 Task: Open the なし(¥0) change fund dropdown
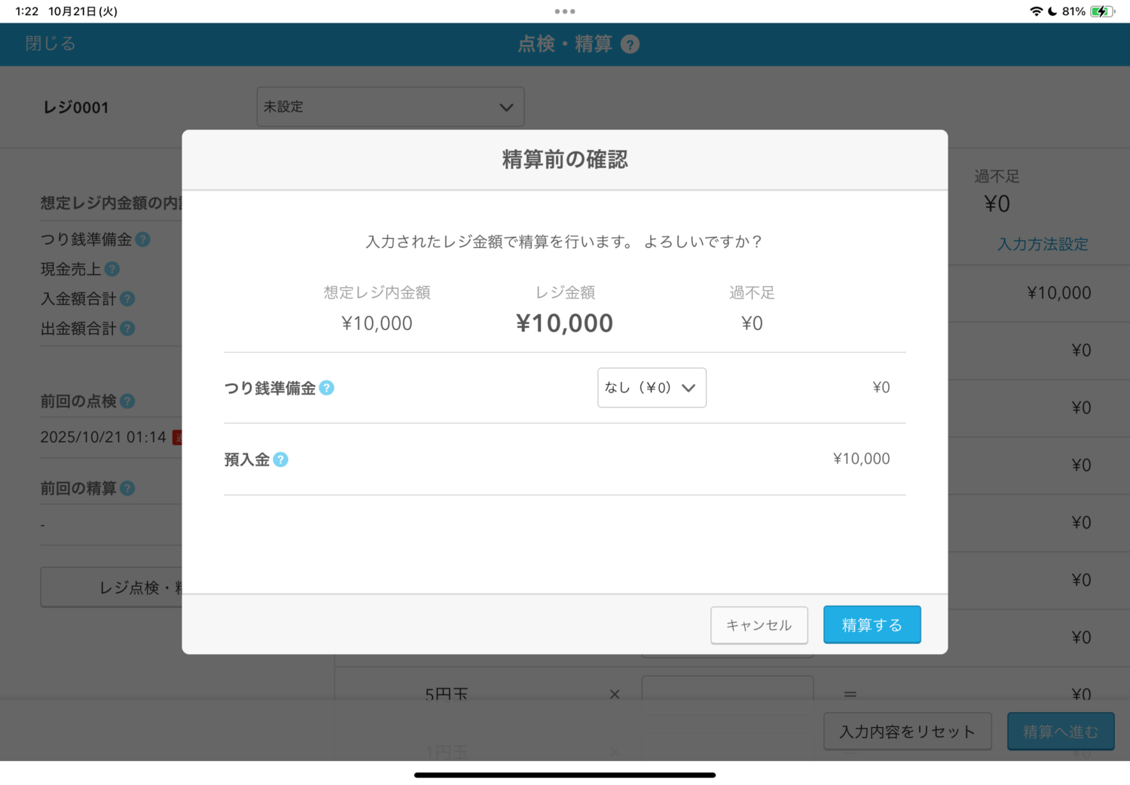pyautogui.click(x=651, y=388)
